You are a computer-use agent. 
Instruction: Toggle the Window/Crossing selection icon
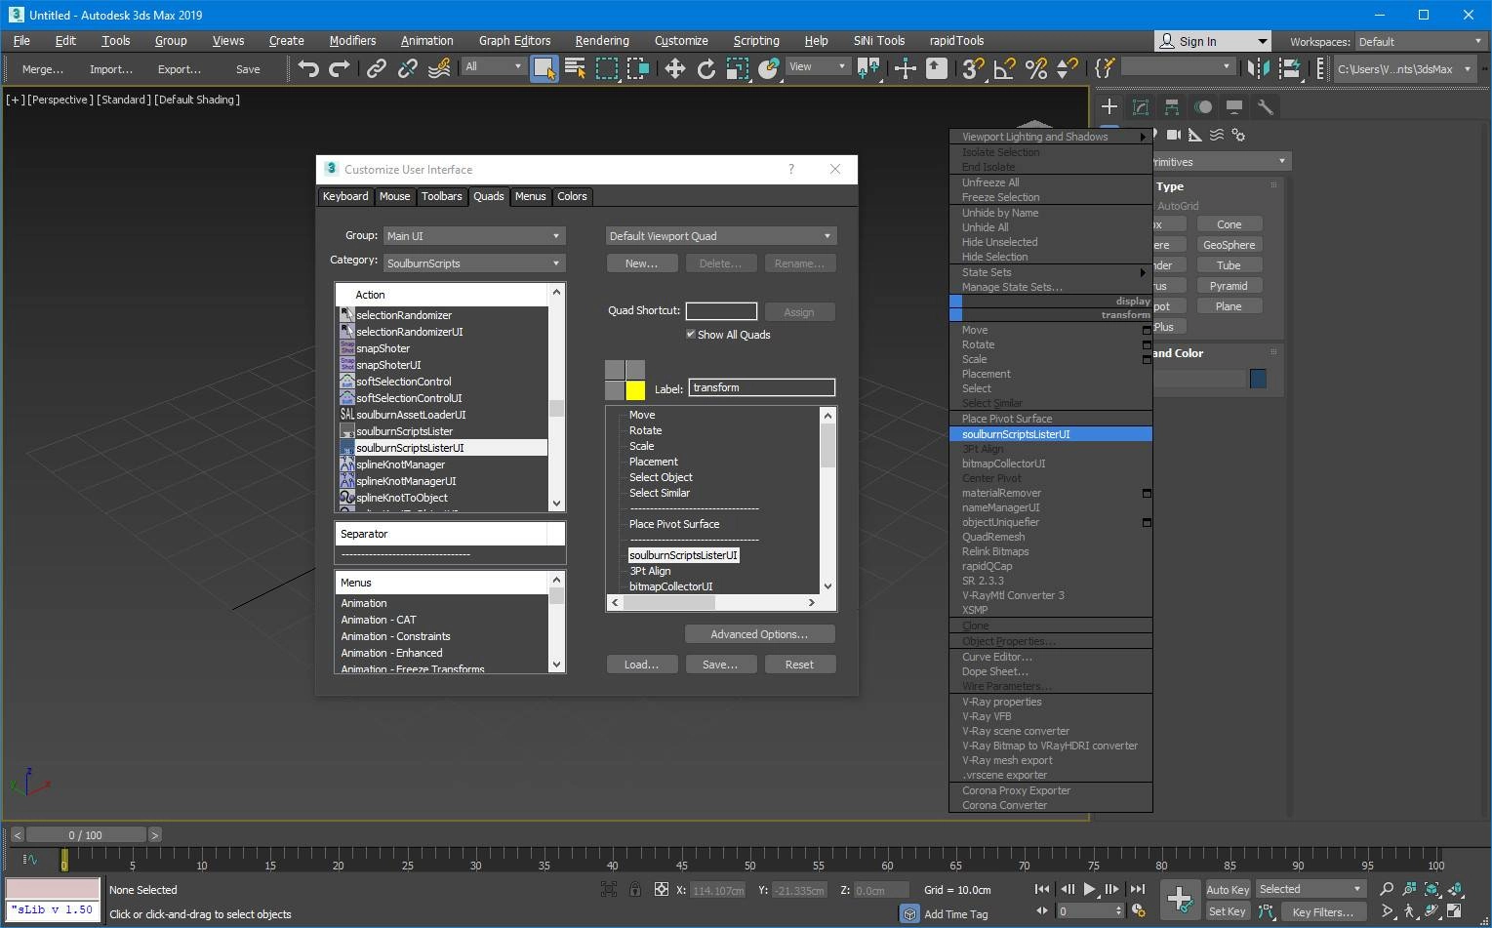coord(639,68)
